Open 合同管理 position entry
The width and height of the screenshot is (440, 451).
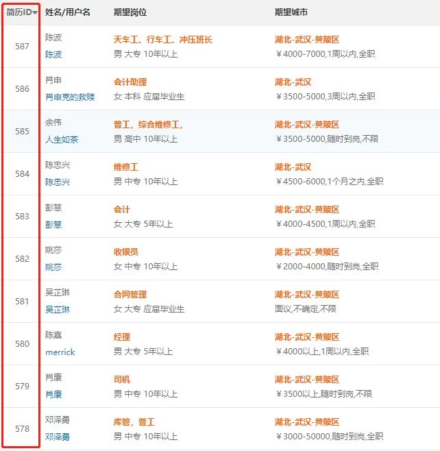pyautogui.click(x=130, y=295)
